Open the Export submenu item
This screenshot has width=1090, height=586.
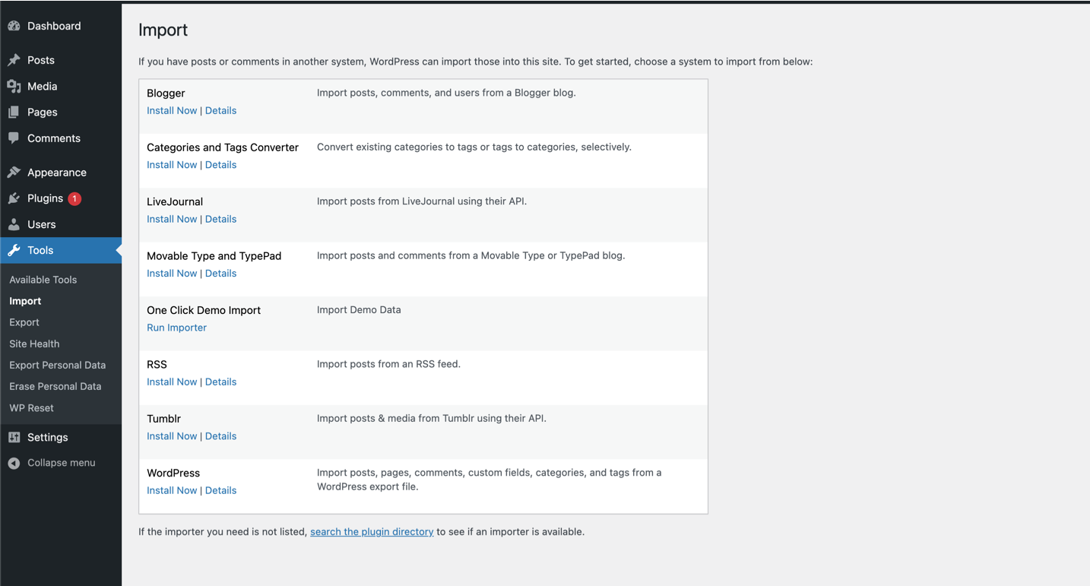coord(24,322)
